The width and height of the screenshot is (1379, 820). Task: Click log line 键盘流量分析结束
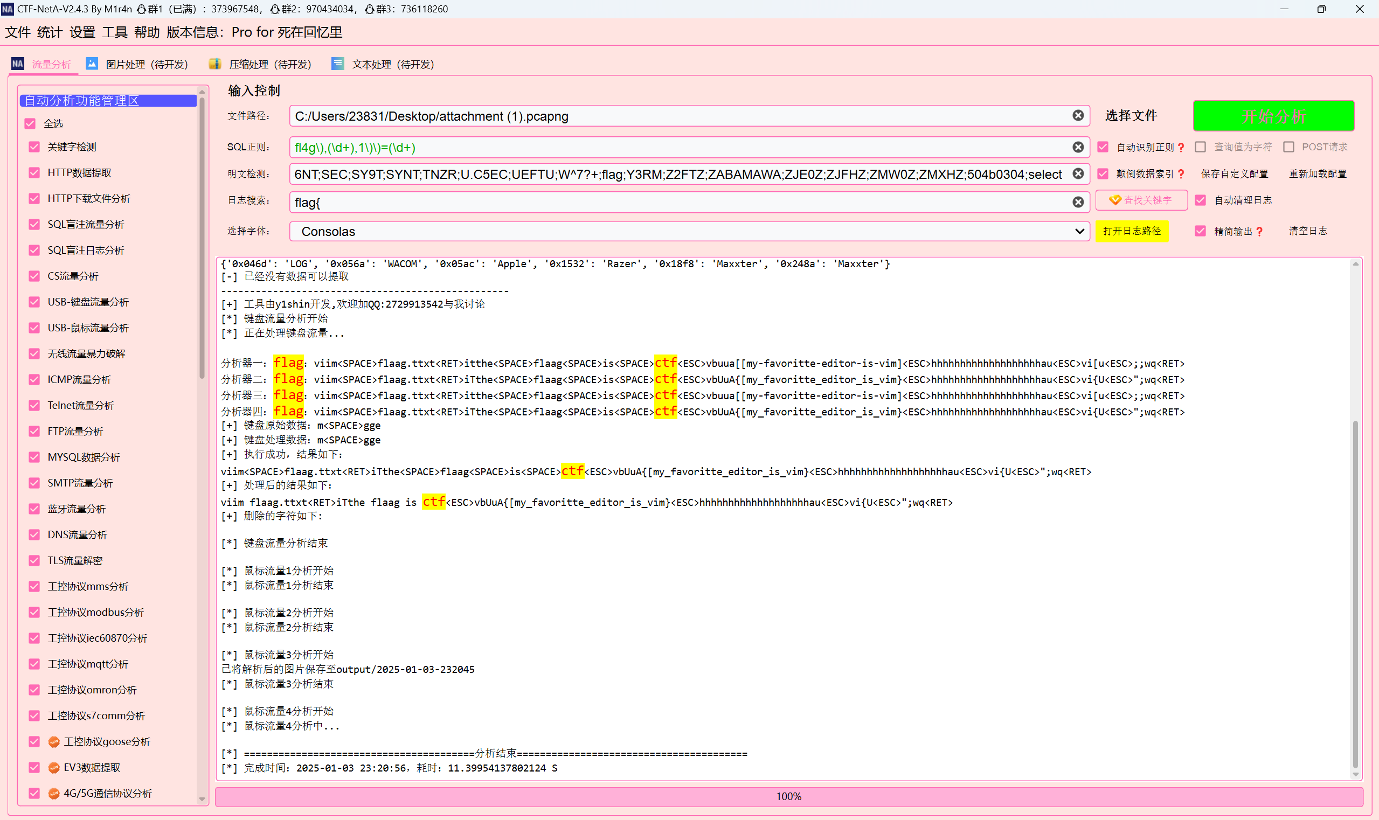[x=275, y=543]
